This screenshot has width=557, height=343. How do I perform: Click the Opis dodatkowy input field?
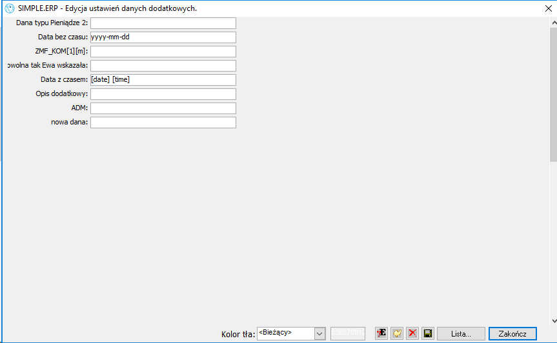pyautogui.click(x=163, y=94)
